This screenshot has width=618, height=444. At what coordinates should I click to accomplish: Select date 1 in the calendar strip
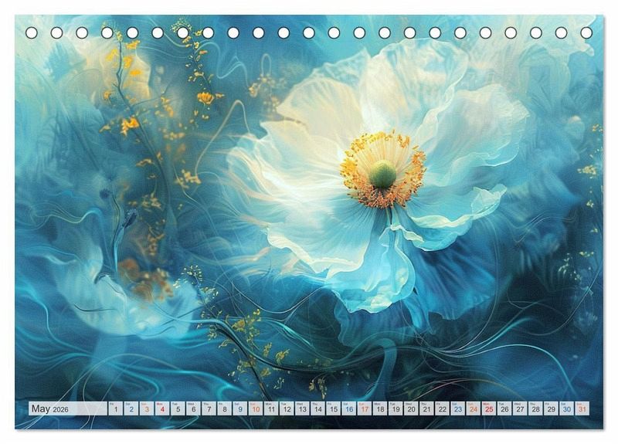(x=115, y=408)
